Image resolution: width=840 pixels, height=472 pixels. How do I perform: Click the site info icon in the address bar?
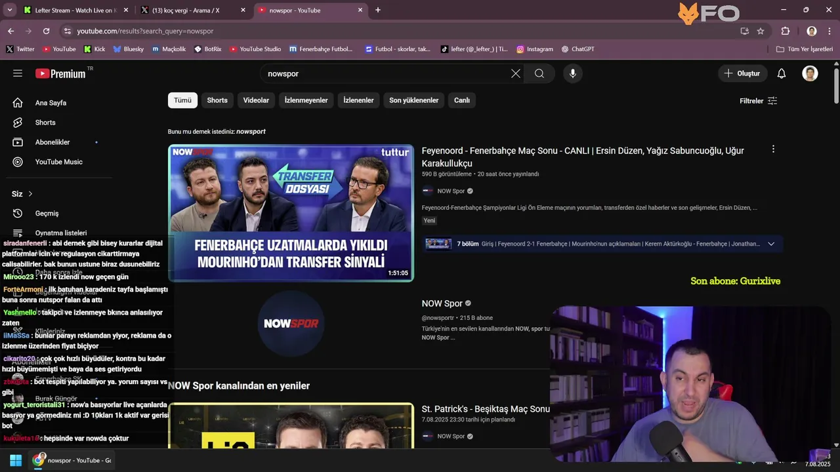click(x=67, y=31)
